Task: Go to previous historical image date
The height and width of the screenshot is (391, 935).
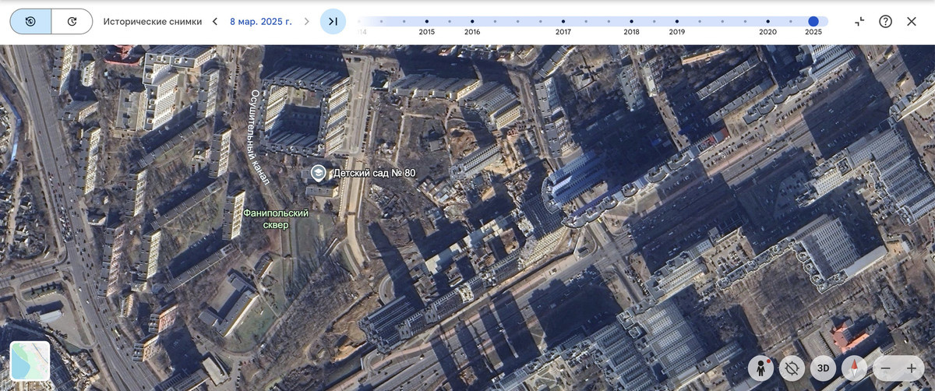Action: tap(215, 21)
